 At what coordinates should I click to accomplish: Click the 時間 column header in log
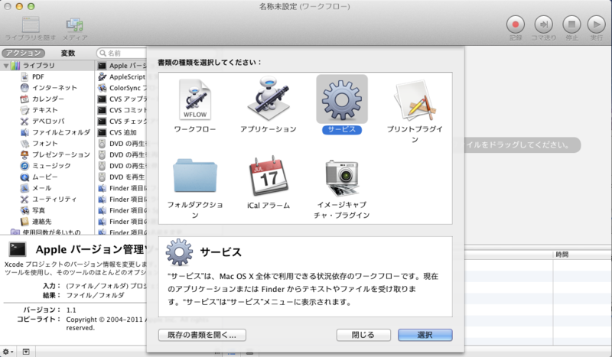562,255
